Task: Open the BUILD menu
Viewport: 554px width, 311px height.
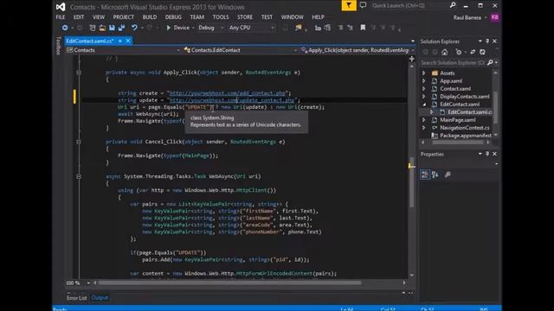Action: 150,17
